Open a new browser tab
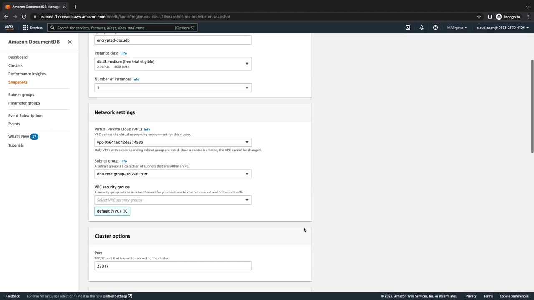 75,7
